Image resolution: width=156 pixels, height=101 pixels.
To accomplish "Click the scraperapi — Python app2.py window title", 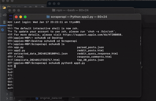I will (x=79, y=17).
